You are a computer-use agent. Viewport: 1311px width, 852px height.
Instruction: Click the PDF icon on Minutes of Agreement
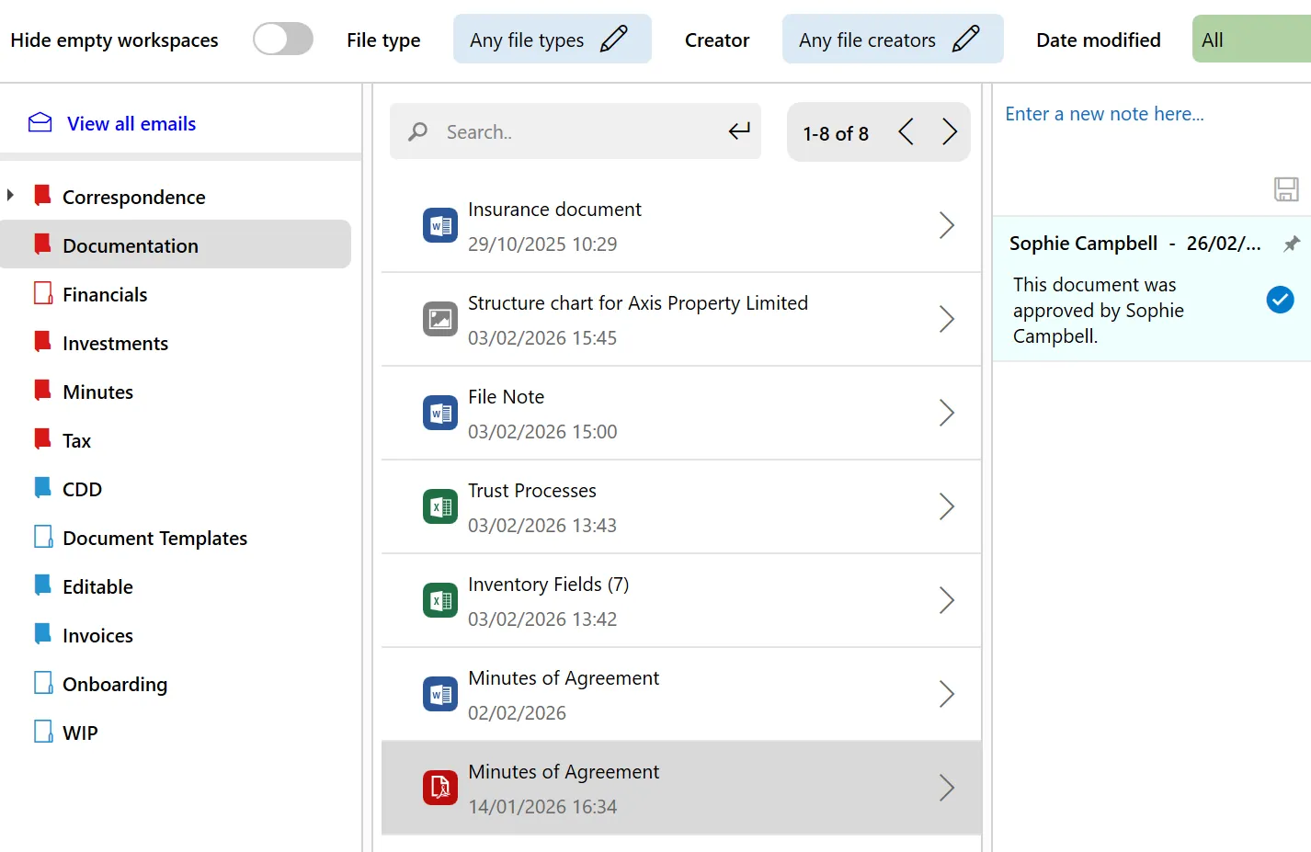[439, 787]
